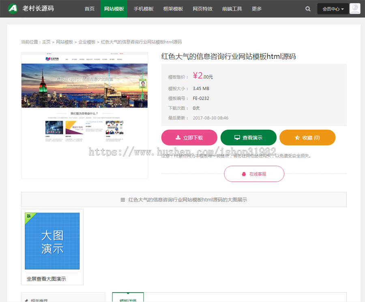The height and width of the screenshot is (302, 365).
Task: Click the monitor icon on 查看演示 button
Action: point(237,137)
